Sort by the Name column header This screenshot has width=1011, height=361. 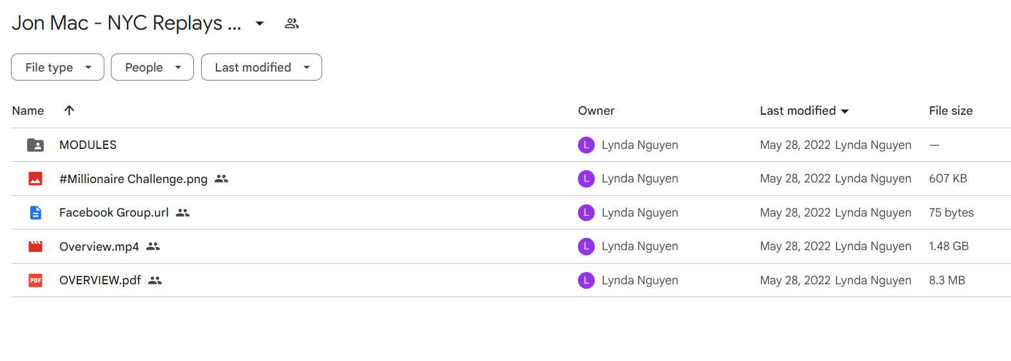[x=28, y=111]
